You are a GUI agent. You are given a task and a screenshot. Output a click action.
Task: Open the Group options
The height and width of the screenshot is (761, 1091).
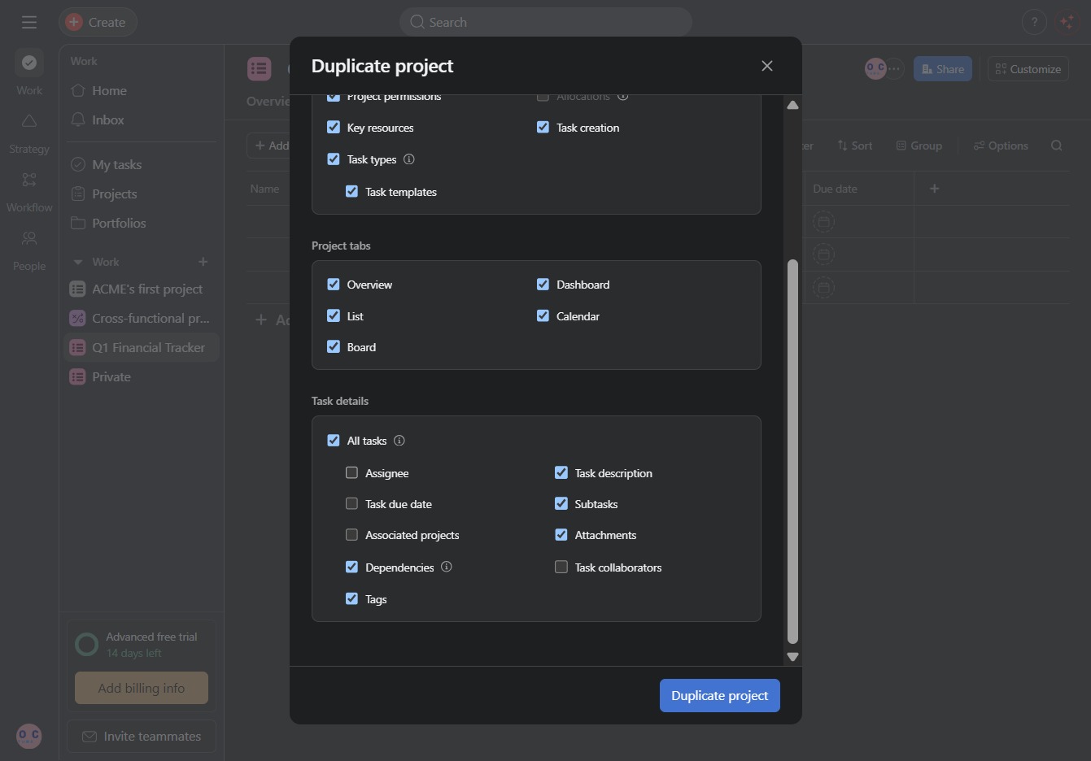coord(919,146)
